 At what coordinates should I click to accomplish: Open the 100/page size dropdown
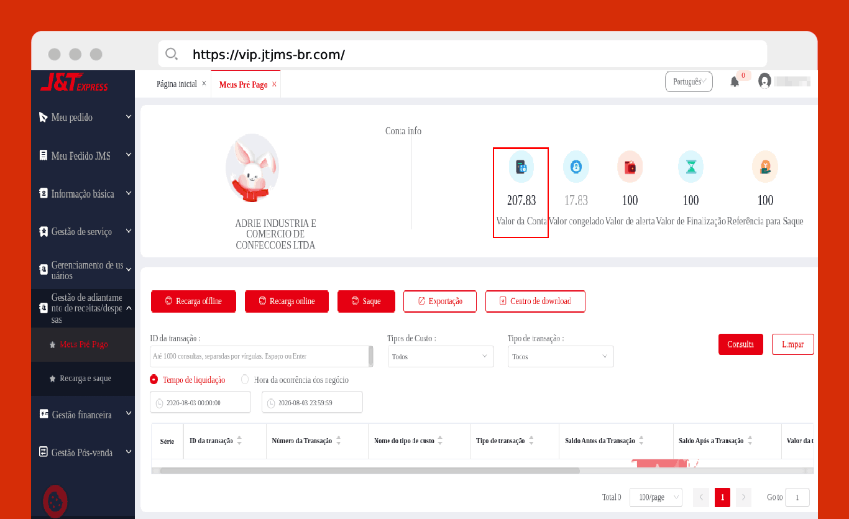(x=656, y=497)
